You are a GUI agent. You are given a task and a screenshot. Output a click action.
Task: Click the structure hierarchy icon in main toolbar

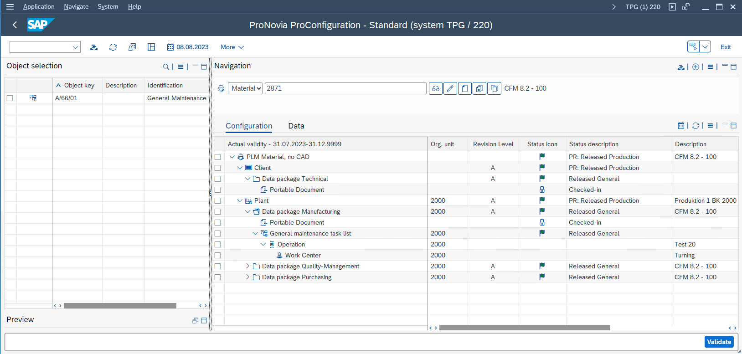[x=94, y=47]
